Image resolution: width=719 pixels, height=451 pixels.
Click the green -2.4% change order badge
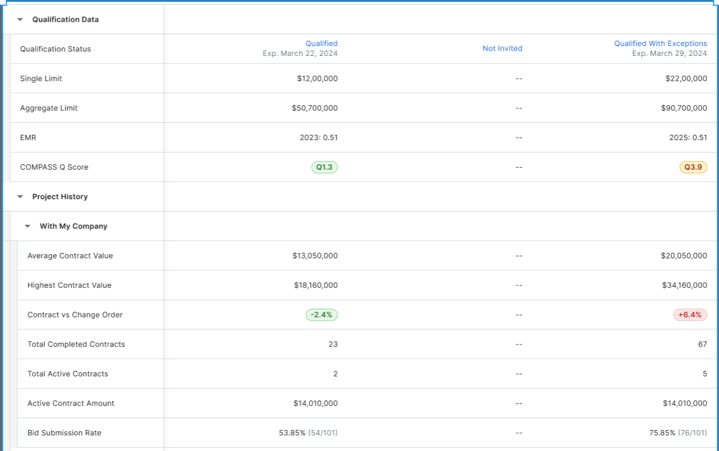[322, 314]
